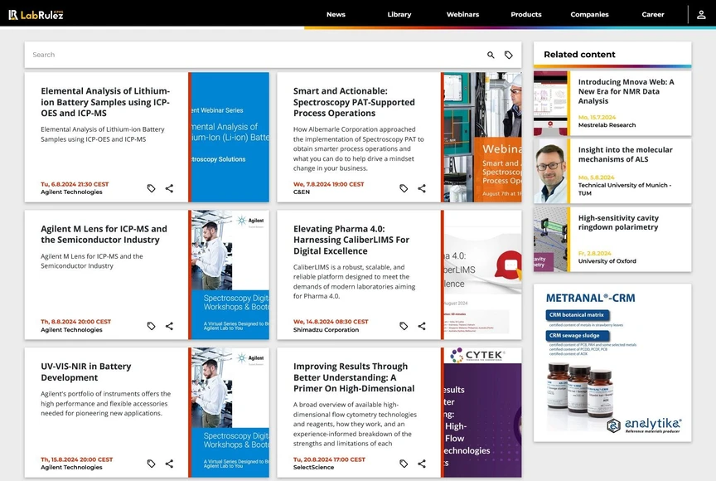Viewport: 716px width, 481px height.
Task: Tag icon on Lithium-ion Battery webinar card
Action: 151,188
